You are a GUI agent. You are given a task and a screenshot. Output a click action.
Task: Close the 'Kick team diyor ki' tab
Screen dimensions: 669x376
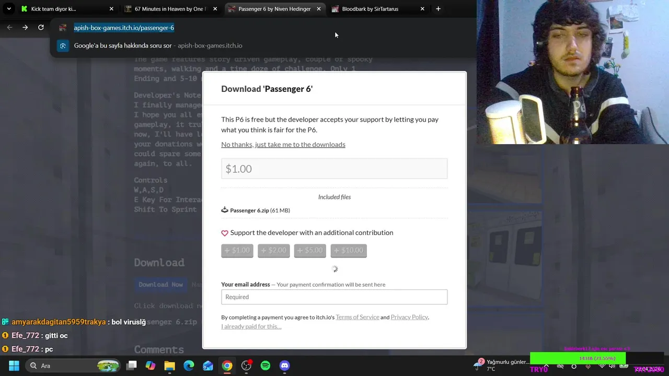point(111,9)
